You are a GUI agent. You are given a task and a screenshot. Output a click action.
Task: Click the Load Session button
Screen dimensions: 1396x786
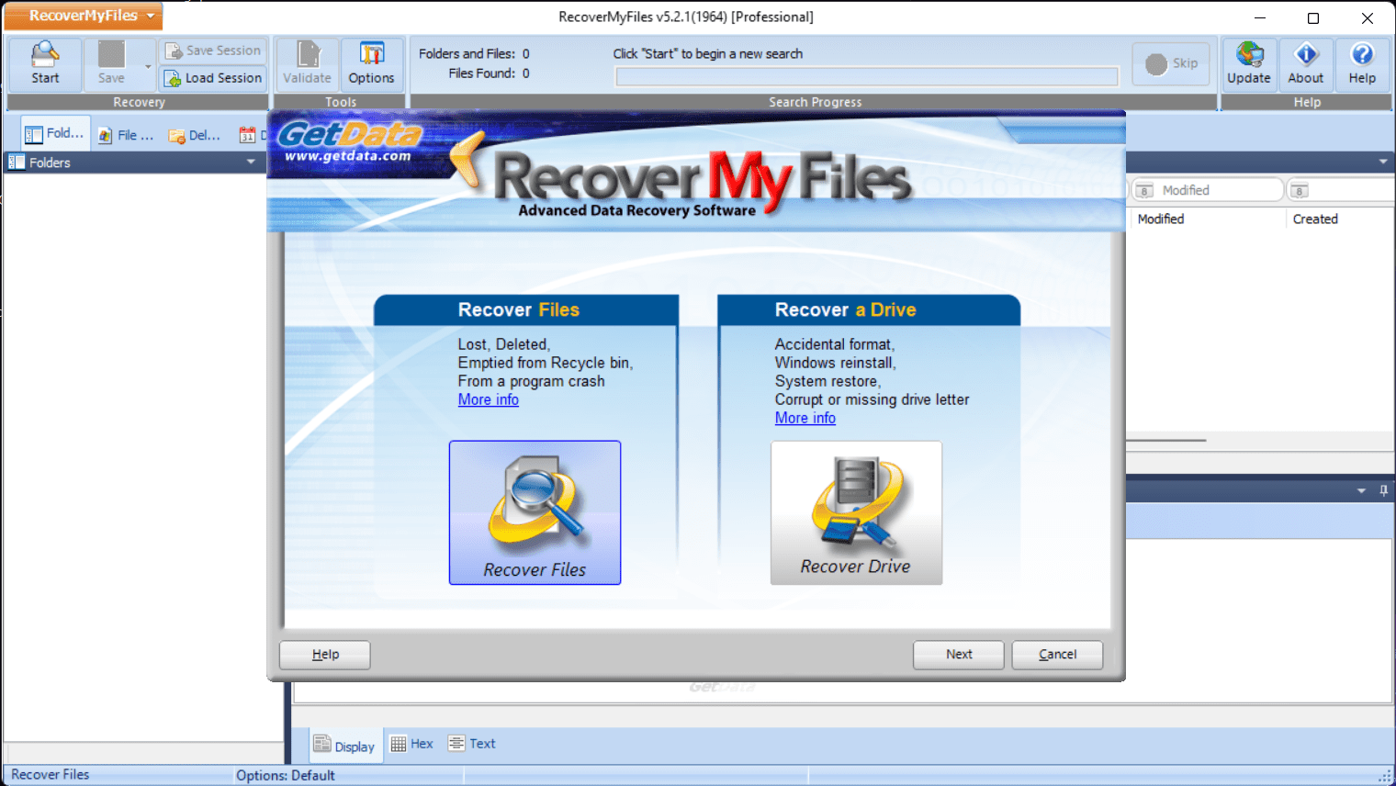(213, 78)
